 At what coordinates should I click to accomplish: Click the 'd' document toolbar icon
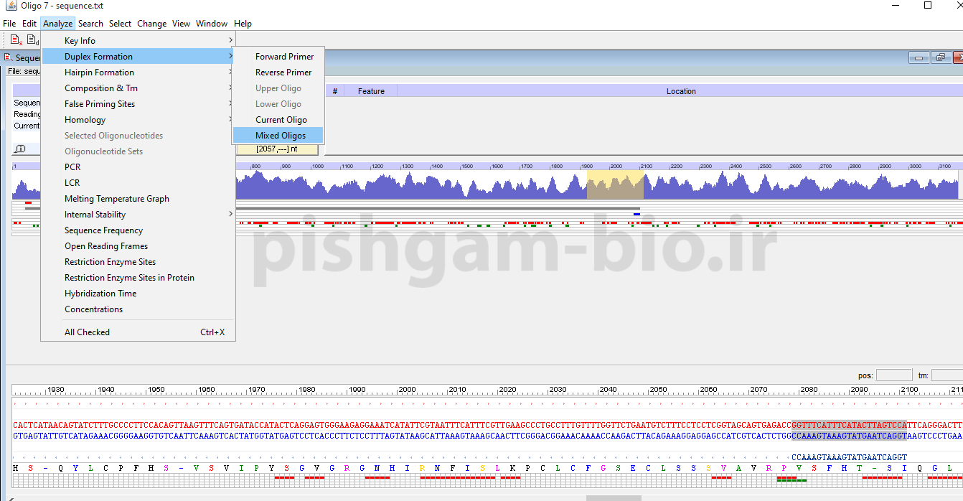[x=32, y=40]
